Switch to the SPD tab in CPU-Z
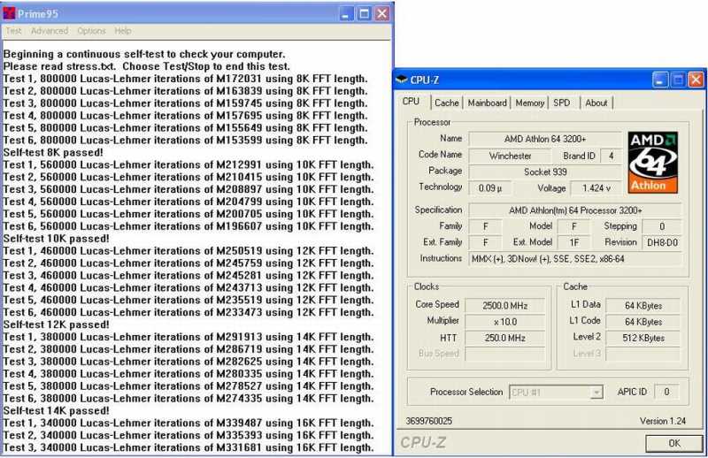Viewport: 708px width, 458px height. point(562,103)
